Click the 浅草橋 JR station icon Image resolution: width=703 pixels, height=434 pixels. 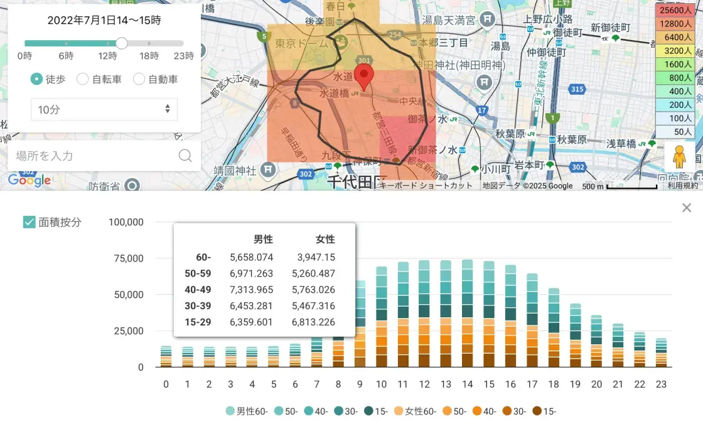point(642,144)
